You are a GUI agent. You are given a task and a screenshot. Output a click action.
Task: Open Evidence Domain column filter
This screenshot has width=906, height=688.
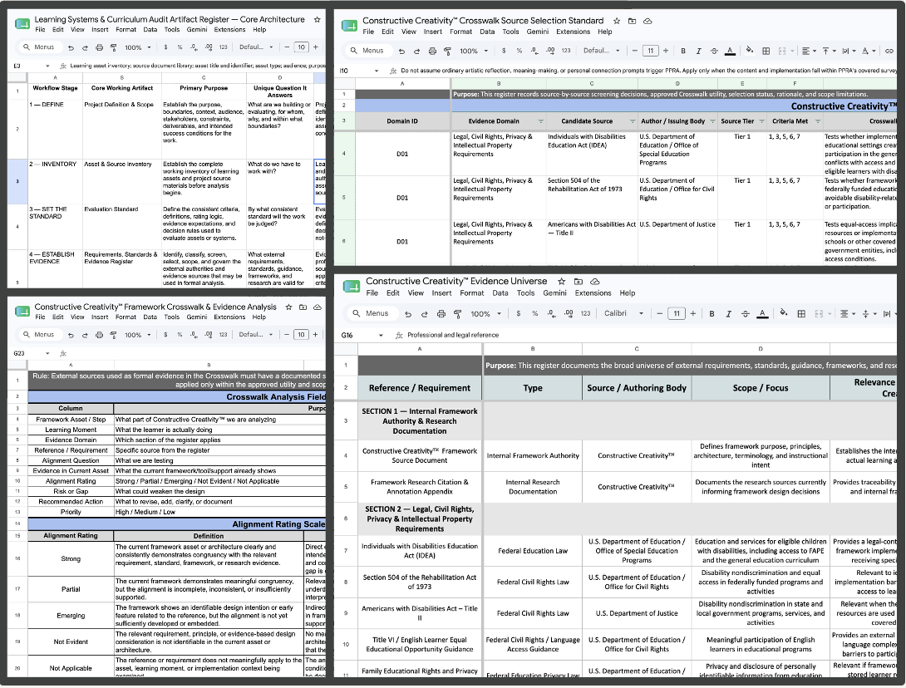541,121
